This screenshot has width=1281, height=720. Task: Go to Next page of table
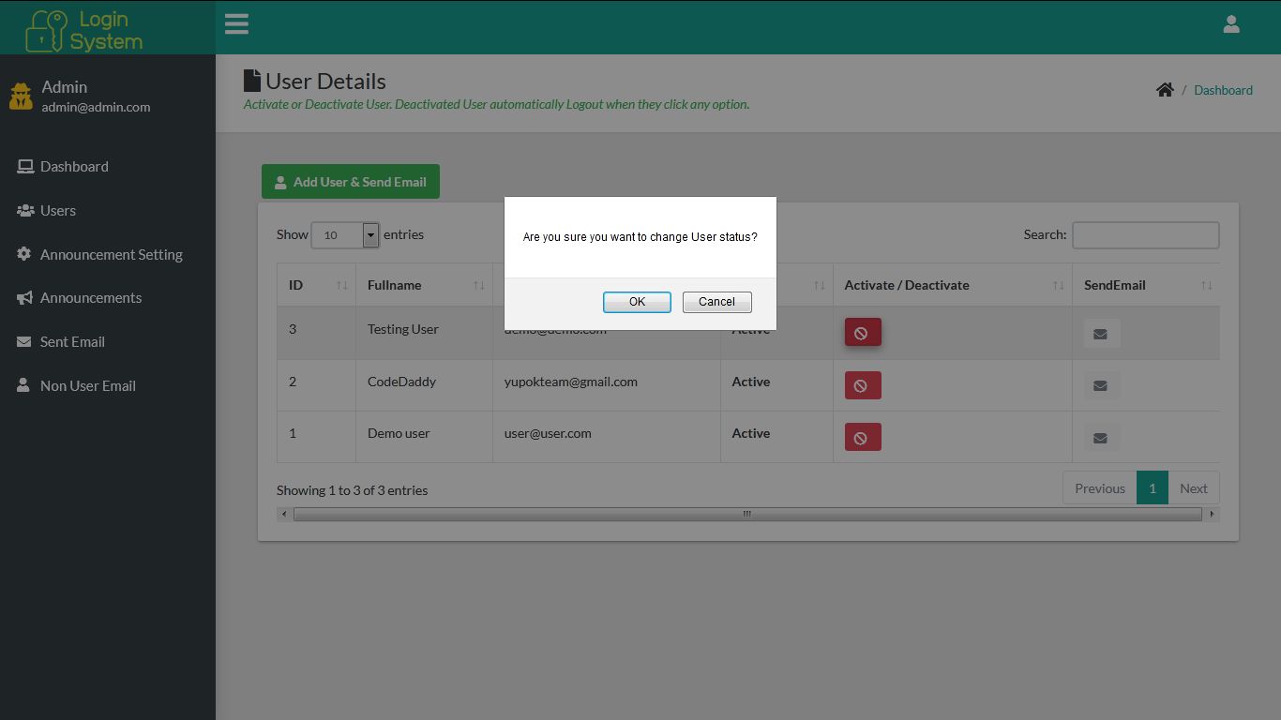(x=1194, y=488)
